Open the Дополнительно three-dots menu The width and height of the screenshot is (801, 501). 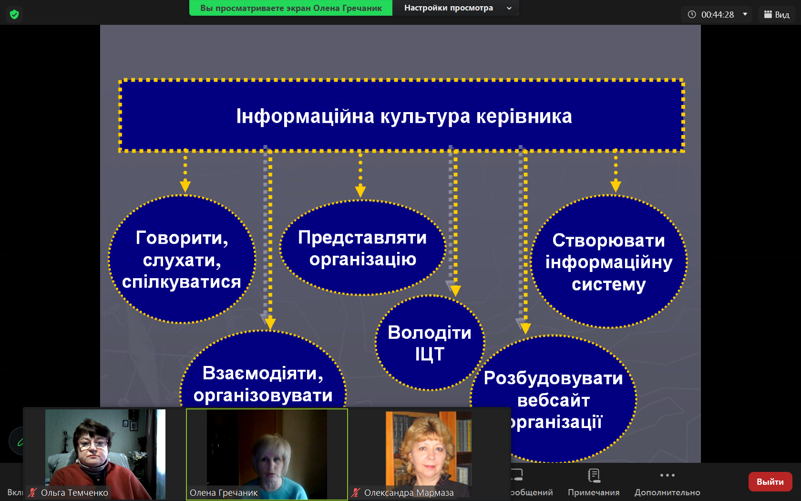coord(667,475)
